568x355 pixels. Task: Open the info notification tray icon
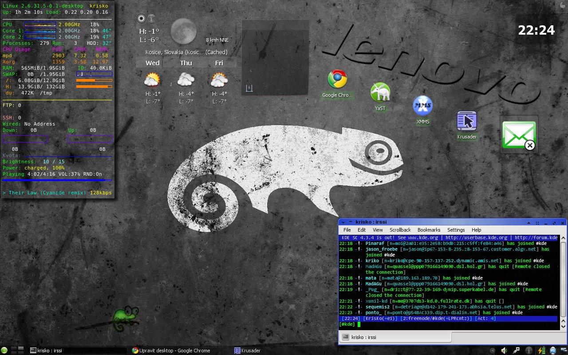(529, 350)
